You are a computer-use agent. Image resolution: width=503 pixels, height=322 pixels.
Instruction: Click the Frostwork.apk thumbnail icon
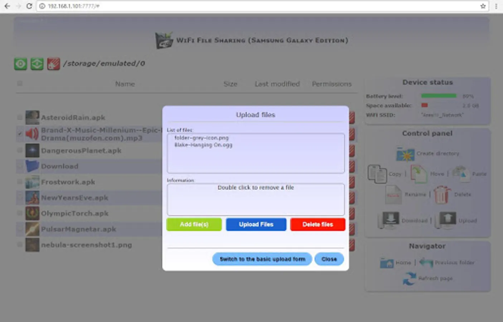click(x=32, y=182)
